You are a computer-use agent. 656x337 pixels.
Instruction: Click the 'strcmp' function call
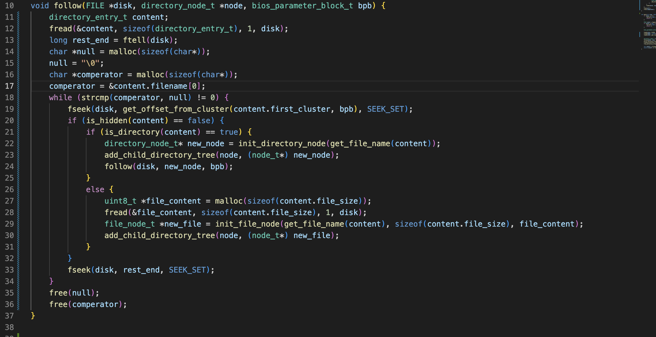[x=95, y=98]
